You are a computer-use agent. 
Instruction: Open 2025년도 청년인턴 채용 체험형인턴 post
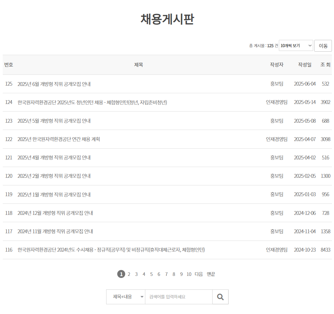(92, 102)
